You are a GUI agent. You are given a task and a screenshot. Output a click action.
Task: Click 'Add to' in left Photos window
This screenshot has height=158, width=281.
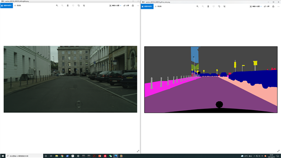[18, 6]
